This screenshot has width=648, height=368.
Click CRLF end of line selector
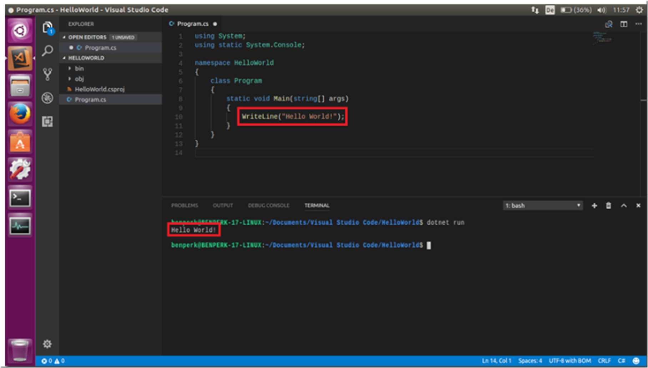coord(604,361)
